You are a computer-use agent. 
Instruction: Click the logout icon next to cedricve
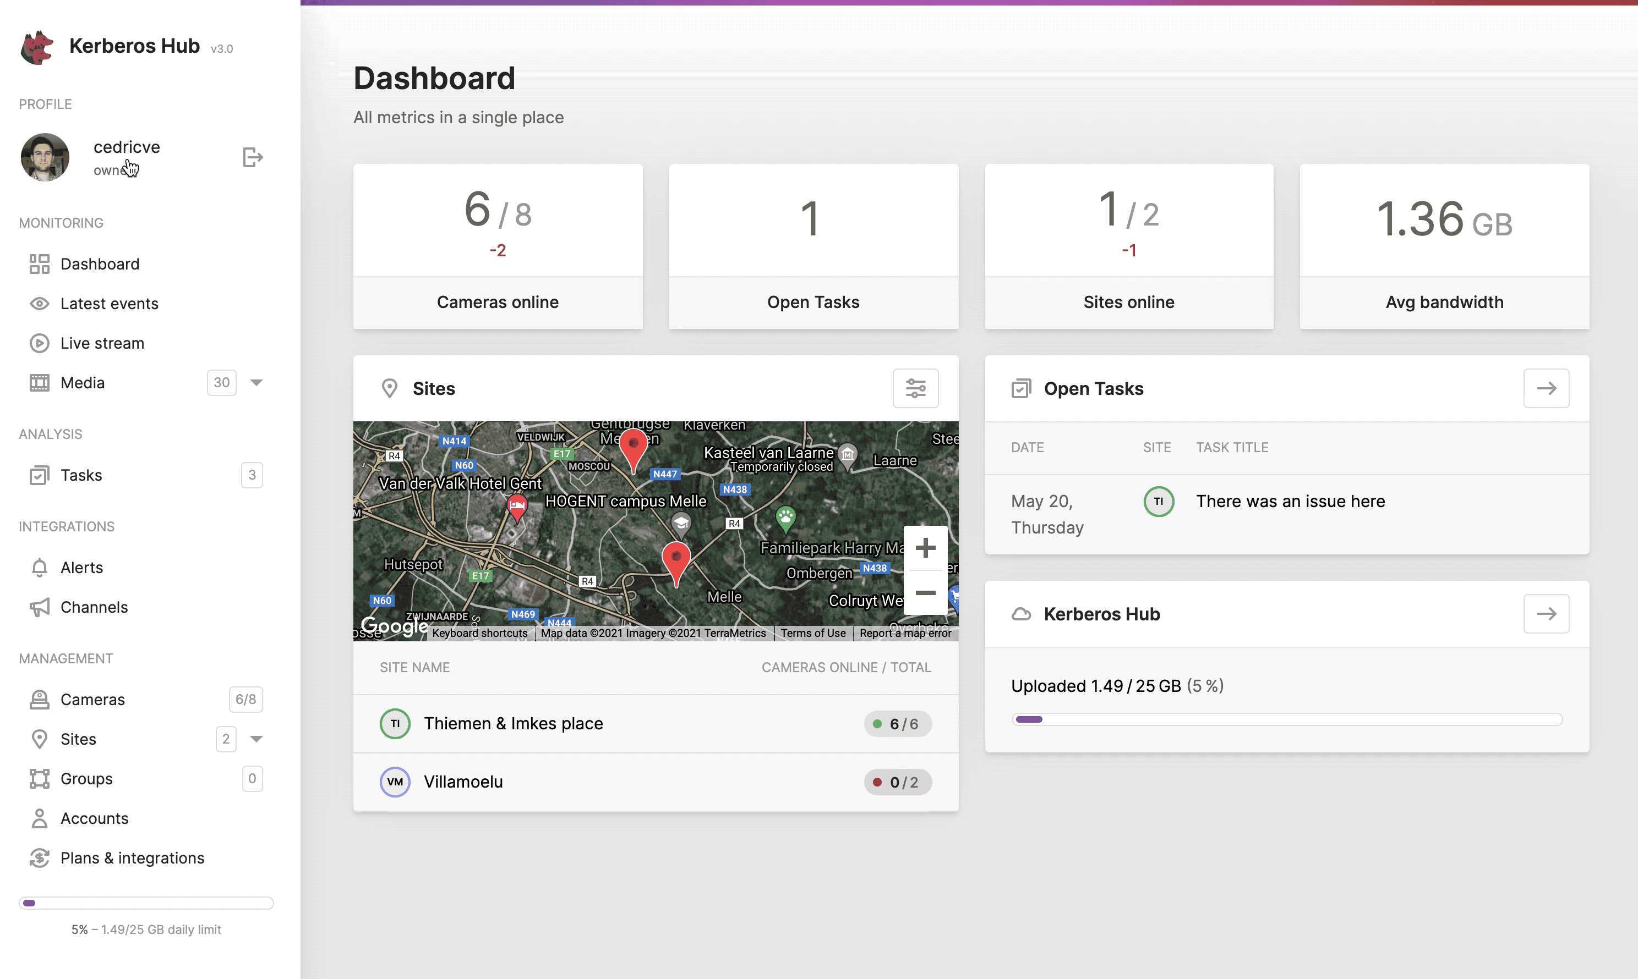[252, 157]
